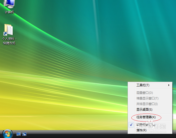Viewport: 176px width, 138px height.
Task: Open the 计算机 desktop icon
Action: point(9,7)
